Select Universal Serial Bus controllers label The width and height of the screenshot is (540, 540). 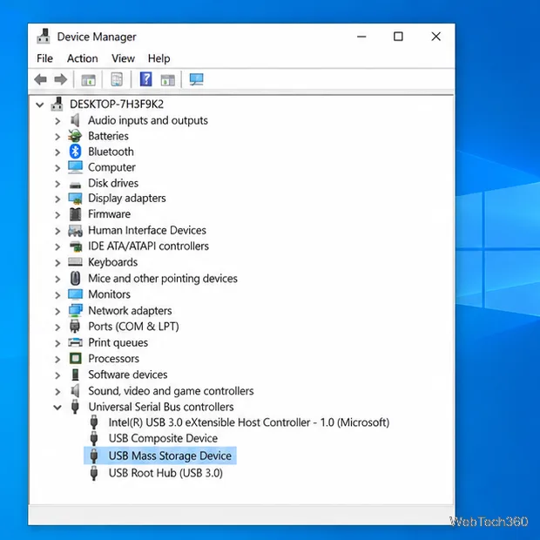tap(161, 407)
